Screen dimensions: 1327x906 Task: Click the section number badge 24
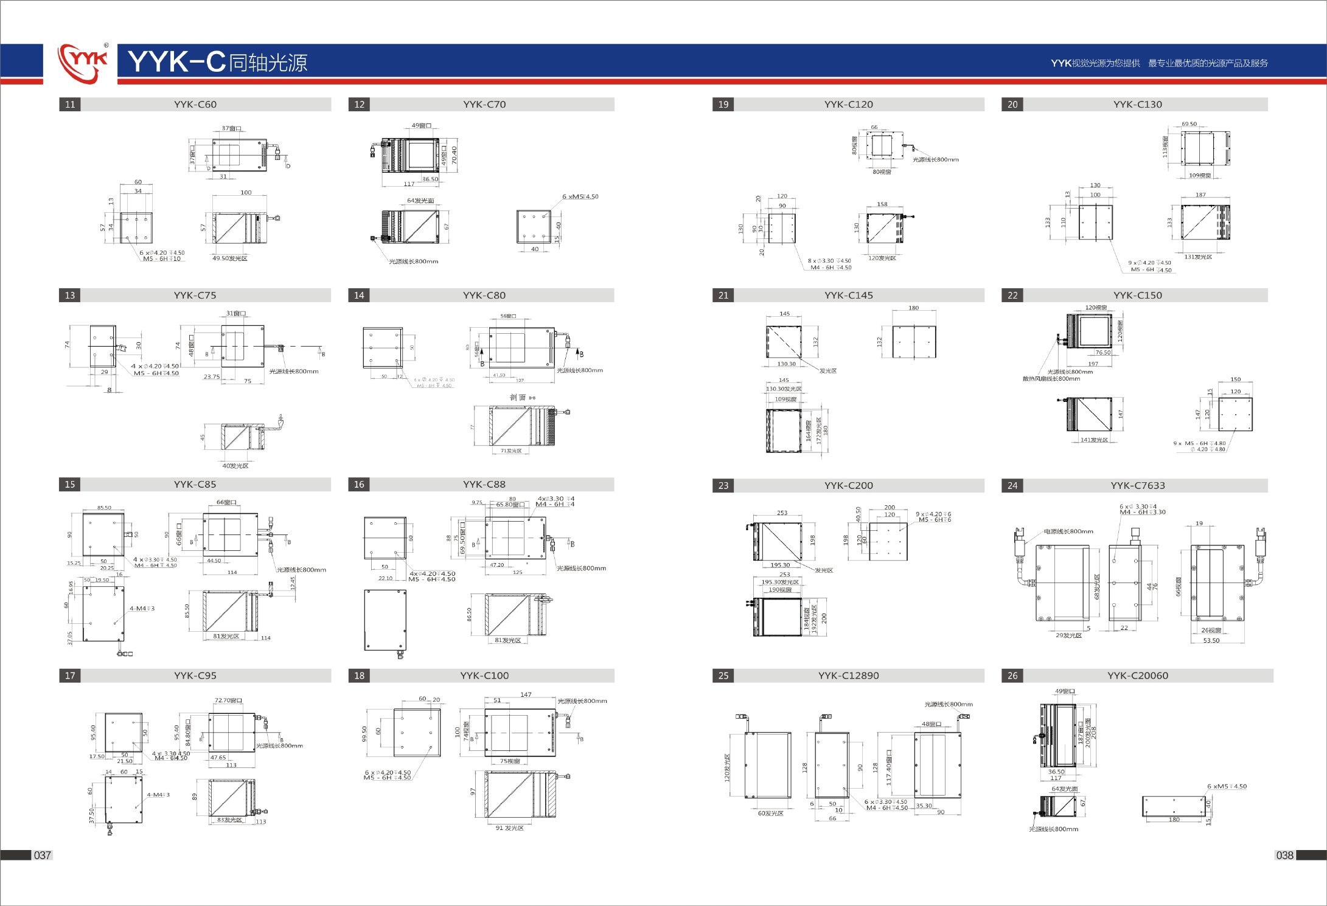(1012, 486)
